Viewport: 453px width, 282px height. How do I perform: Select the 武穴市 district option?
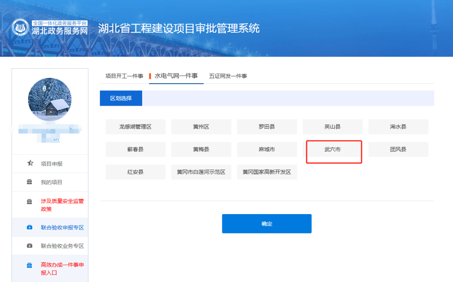pyautogui.click(x=333, y=149)
